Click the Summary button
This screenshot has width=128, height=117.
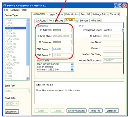112,111
